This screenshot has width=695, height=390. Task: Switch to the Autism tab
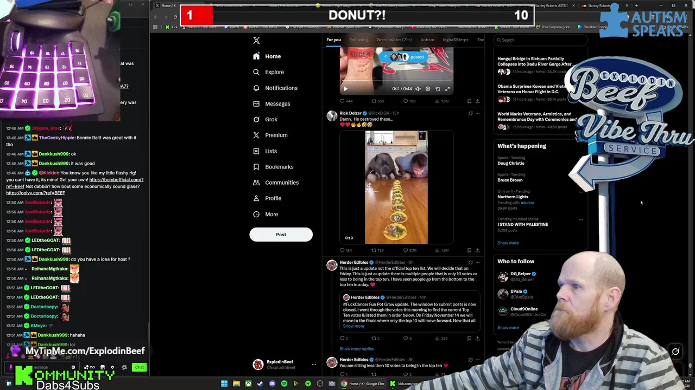427,40
